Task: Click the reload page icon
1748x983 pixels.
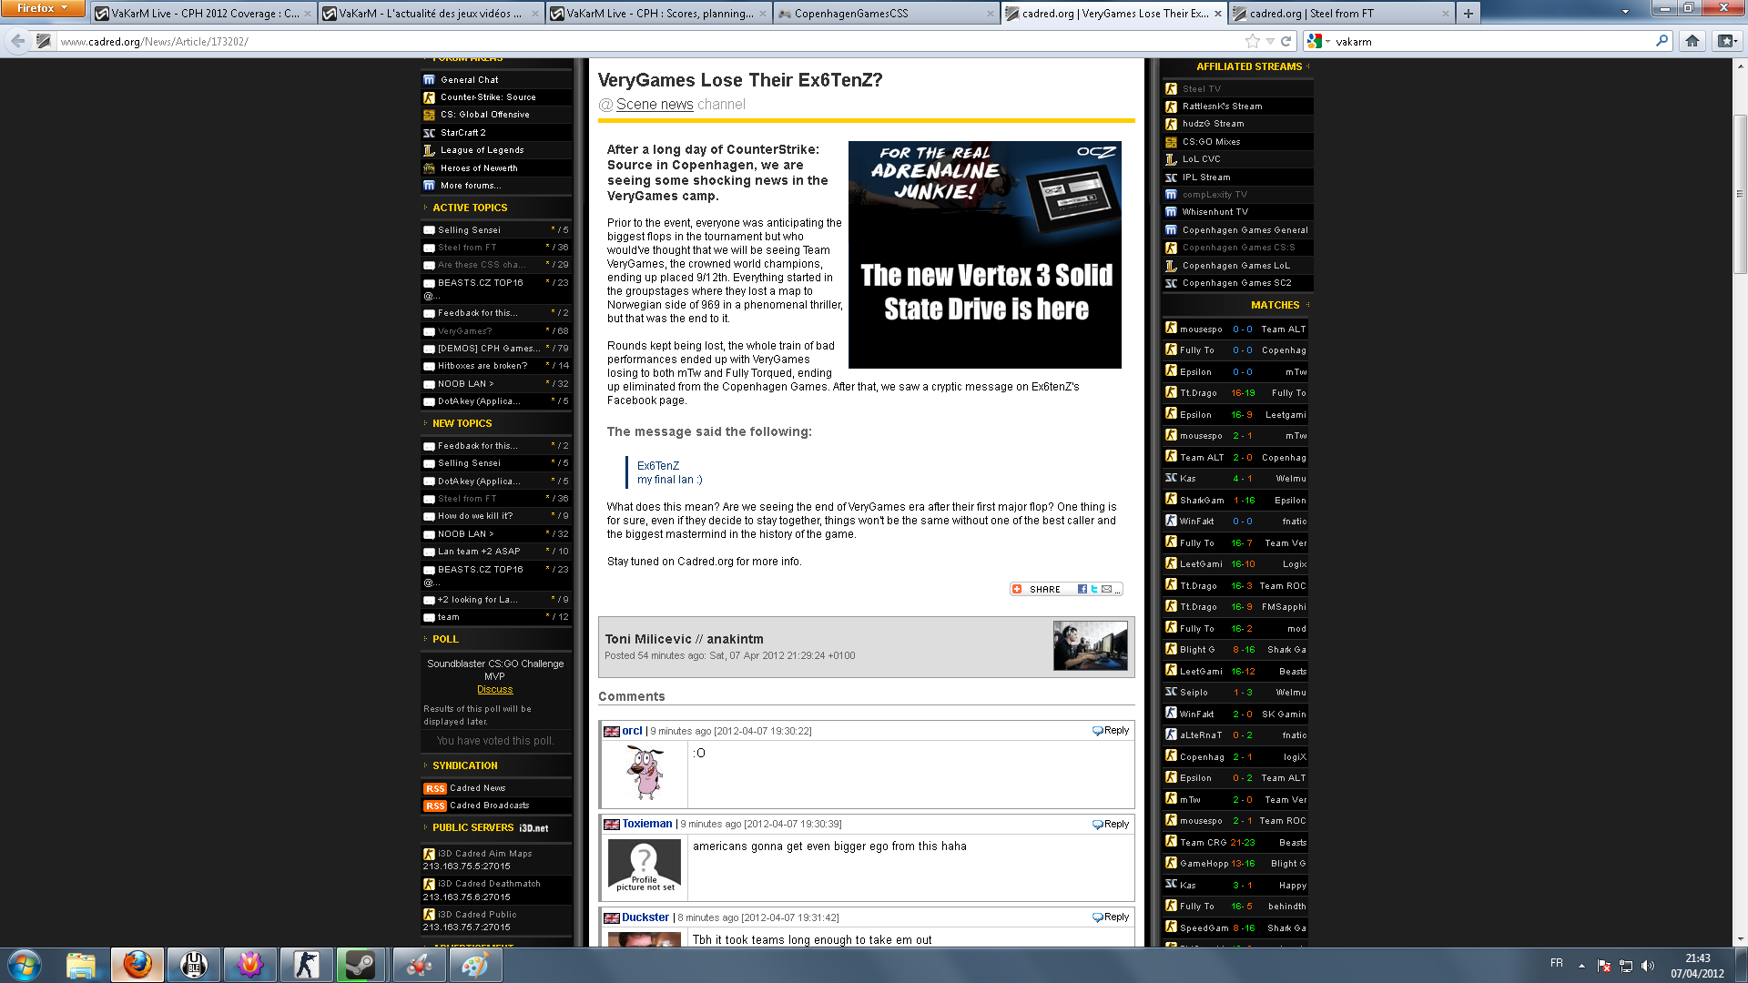Action: point(1286,41)
